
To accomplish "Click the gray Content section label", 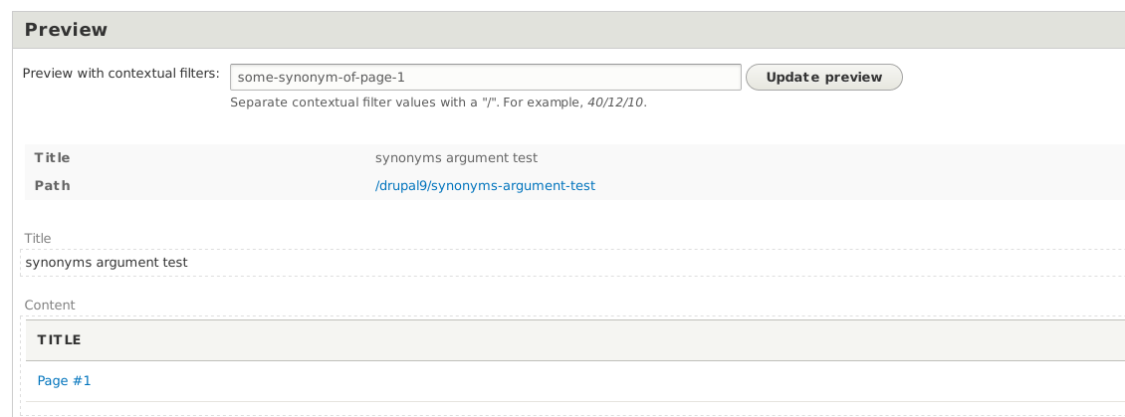I will [x=50, y=305].
